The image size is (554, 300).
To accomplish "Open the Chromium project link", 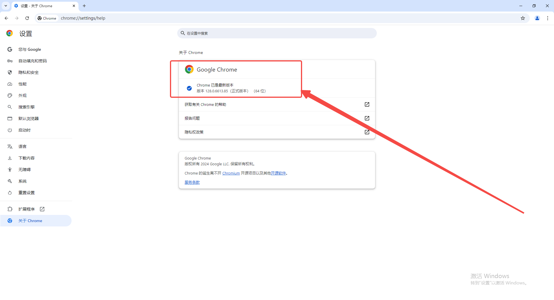I will (231, 173).
